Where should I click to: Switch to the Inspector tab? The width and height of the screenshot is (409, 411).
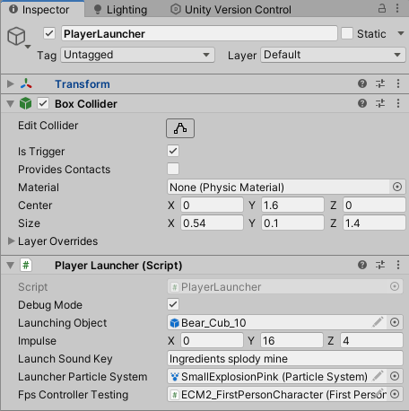42,9
